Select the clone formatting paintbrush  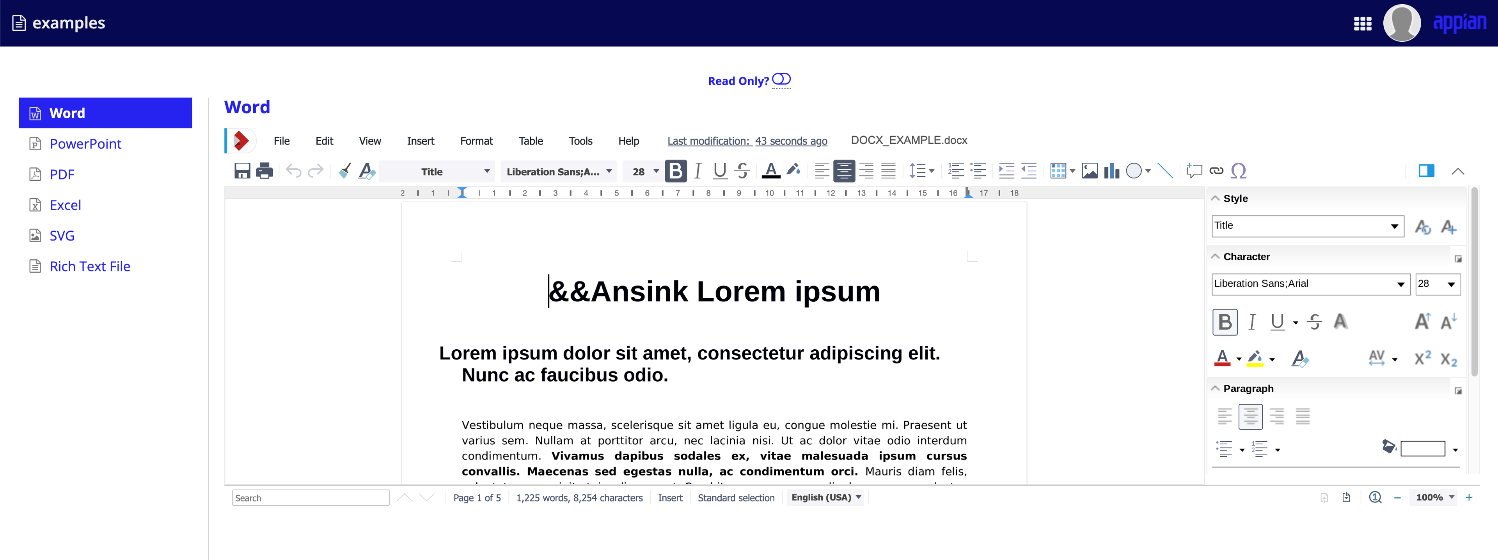pos(345,171)
